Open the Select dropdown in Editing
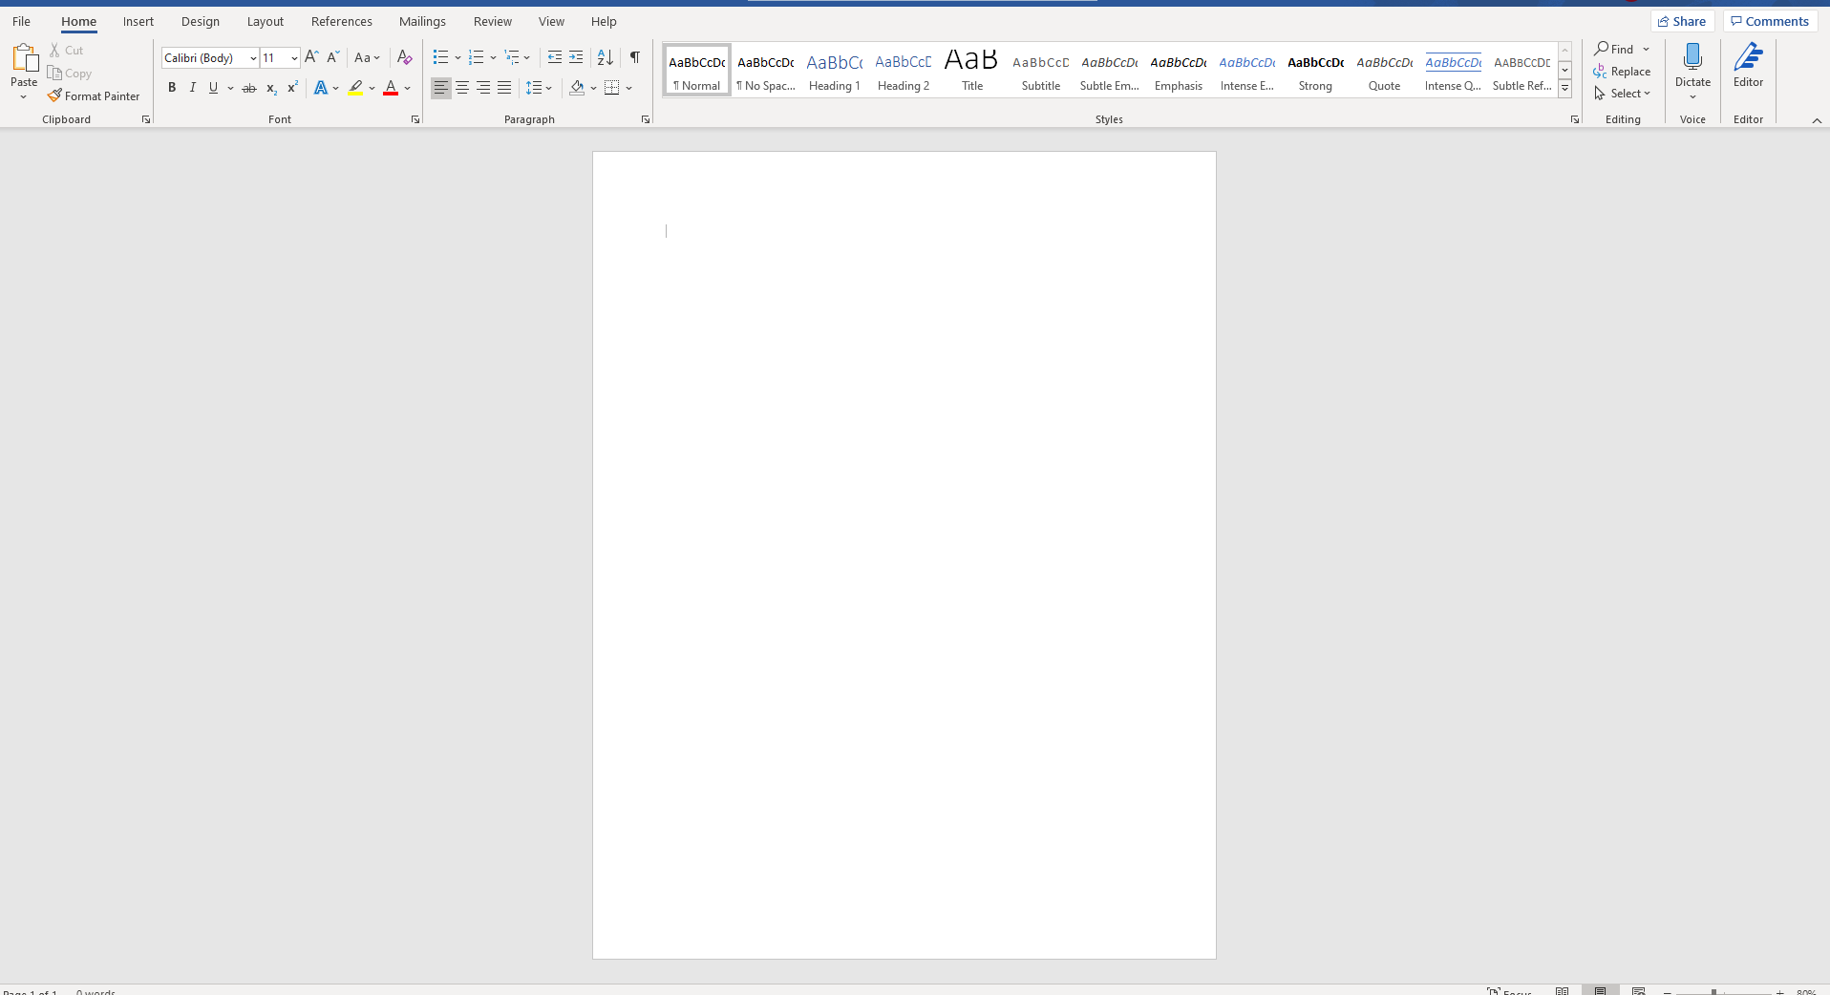The image size is (1830, 995). tap(1623, 94)
